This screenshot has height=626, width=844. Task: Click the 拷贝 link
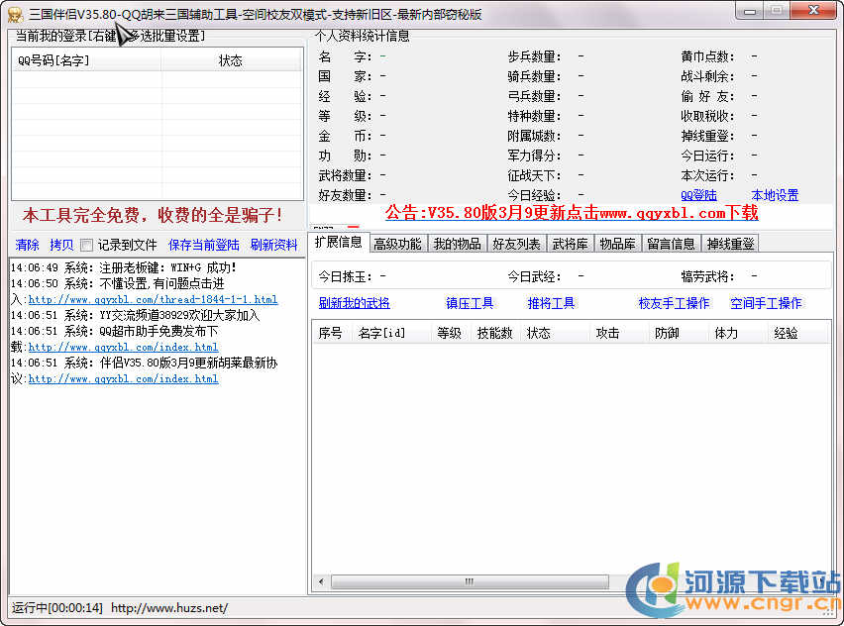coord(61,245)
